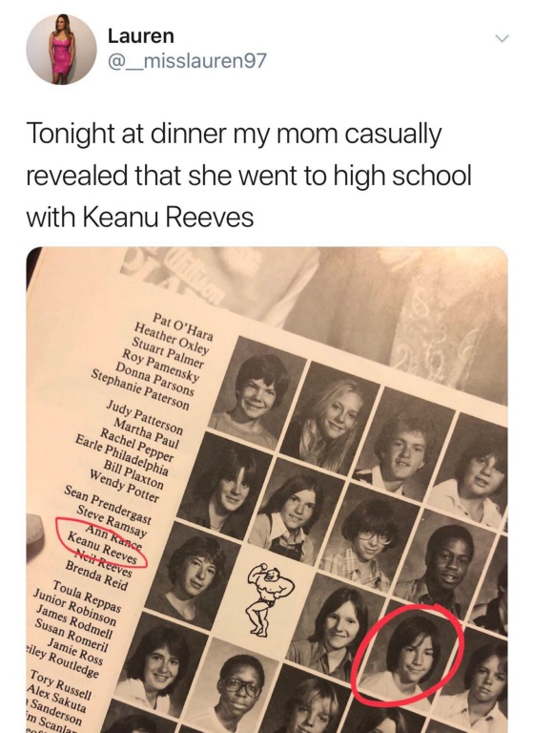Click the name Sean Prendergast

pos(108,505)
